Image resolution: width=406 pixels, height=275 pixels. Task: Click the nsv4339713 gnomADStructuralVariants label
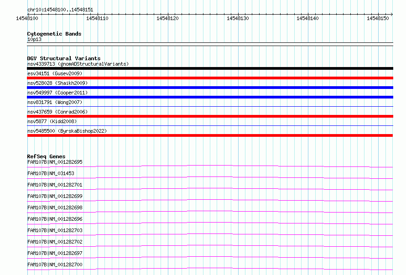[78, 64]
